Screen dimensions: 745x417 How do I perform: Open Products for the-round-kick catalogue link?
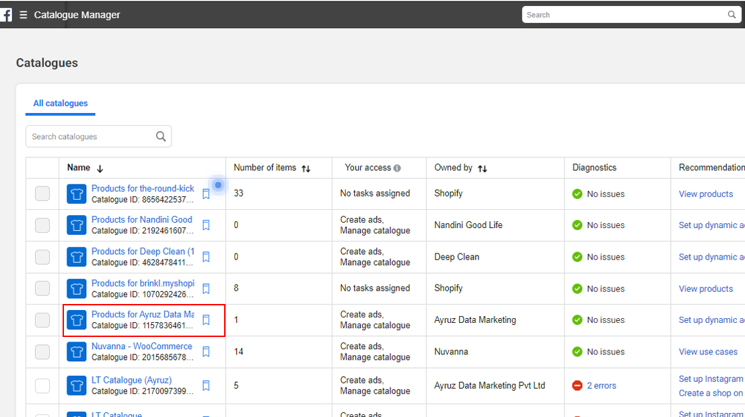click(x=143, y=188)
